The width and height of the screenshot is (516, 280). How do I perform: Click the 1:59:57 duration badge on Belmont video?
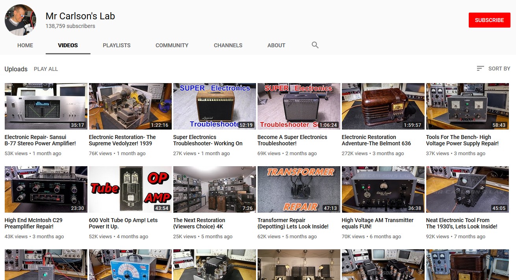[x=412, y=125]
